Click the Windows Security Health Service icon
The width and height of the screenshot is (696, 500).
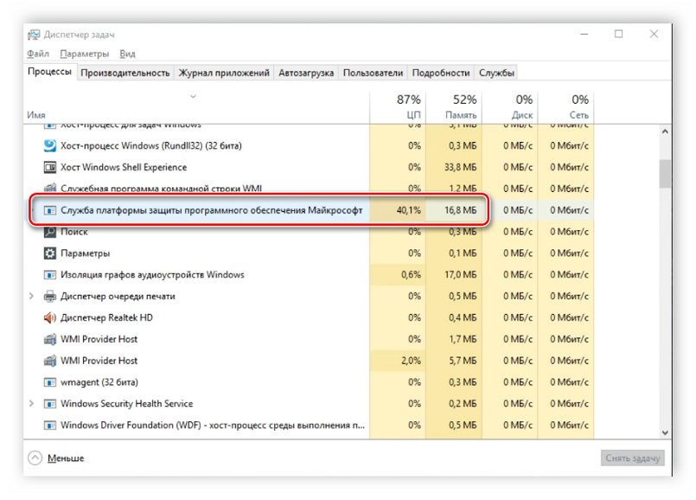coord(50,403)
